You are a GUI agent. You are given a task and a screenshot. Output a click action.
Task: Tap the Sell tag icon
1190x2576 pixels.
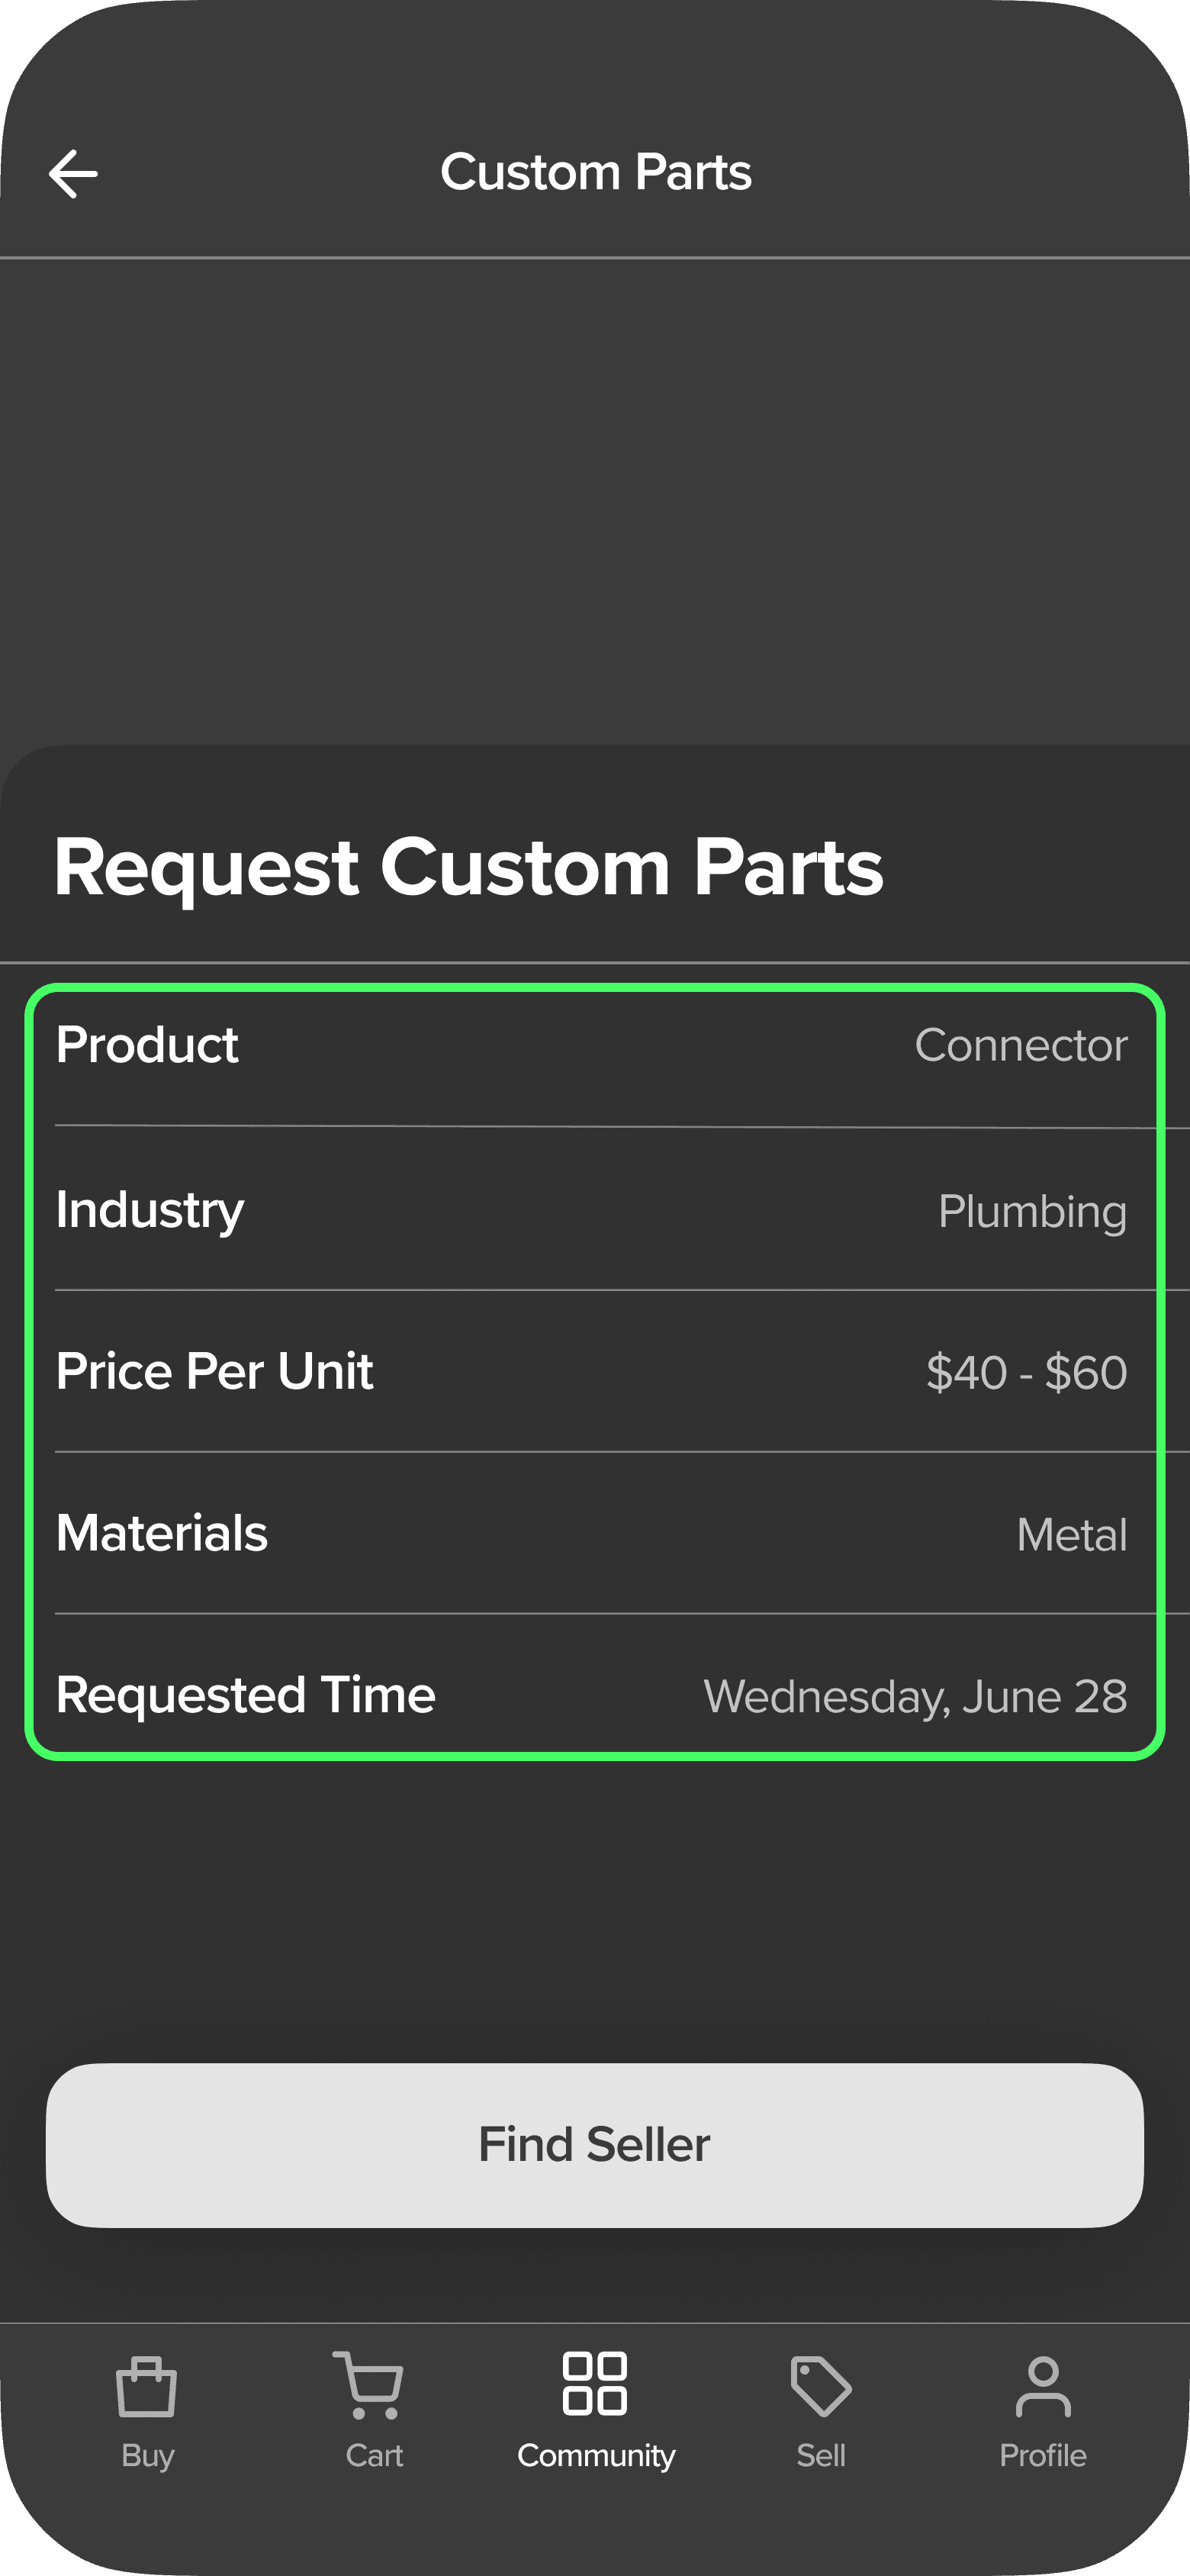(x=820, y=2387)
